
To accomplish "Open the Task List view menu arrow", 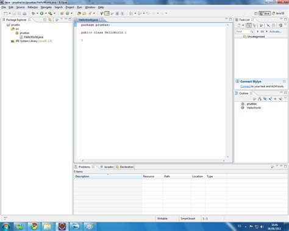I will [285, 24].
